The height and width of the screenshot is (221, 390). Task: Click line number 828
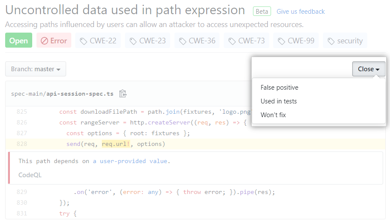[21, 144]
